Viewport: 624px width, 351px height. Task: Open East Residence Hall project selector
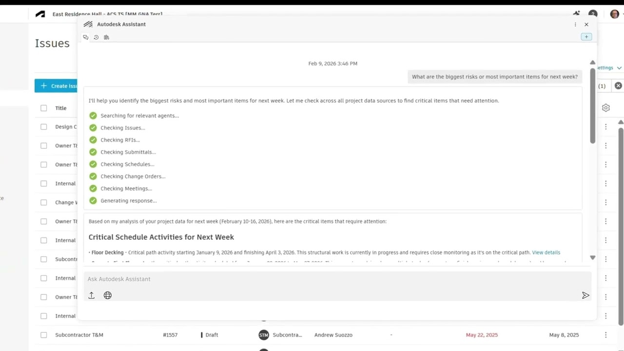pyautogui.click(x=107, y=14)
